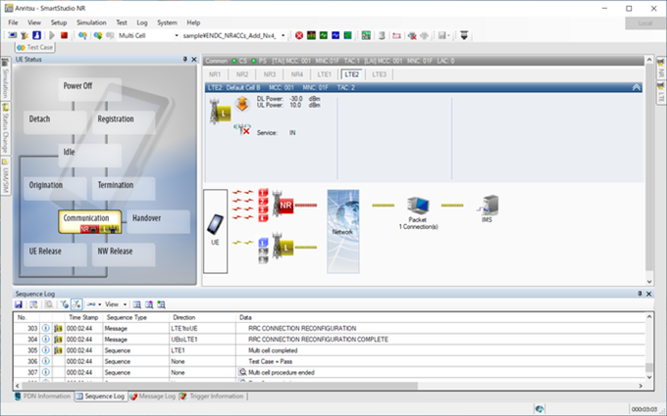Click the red circle X toolbar icon
The image size is (667, 416).
(x=299, y=35)
